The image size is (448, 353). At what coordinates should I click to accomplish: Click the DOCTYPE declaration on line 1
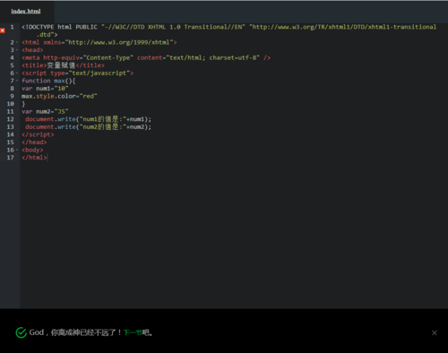click(228, 27)
